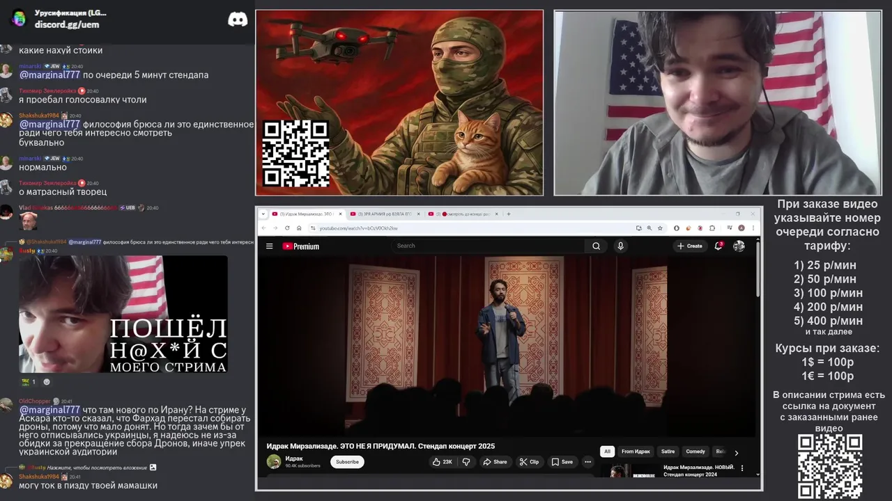Click the YouTube search magnifier button
Image resolution: width=892 pixels, height=501 pixels.
(x=596, y=246)
